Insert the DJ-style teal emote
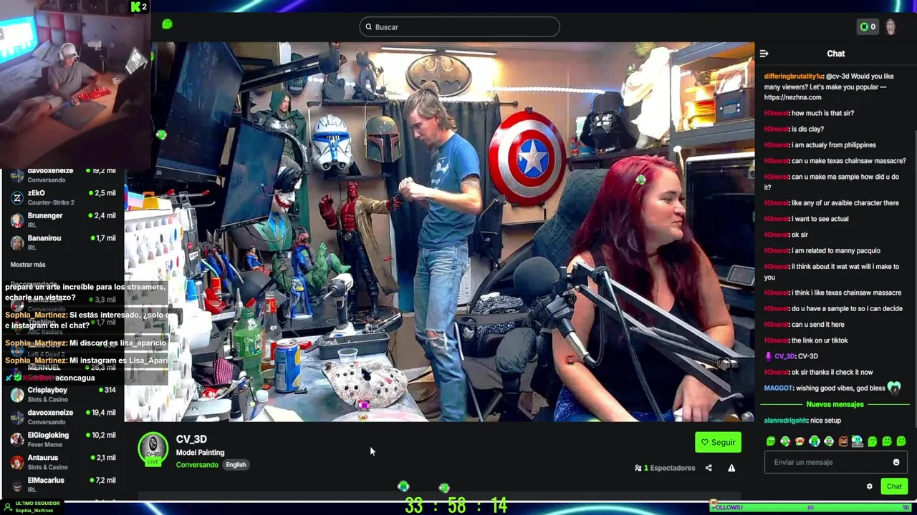Image resolution: width=917 pixels, height=515 pixels. [x=858, y=441]
